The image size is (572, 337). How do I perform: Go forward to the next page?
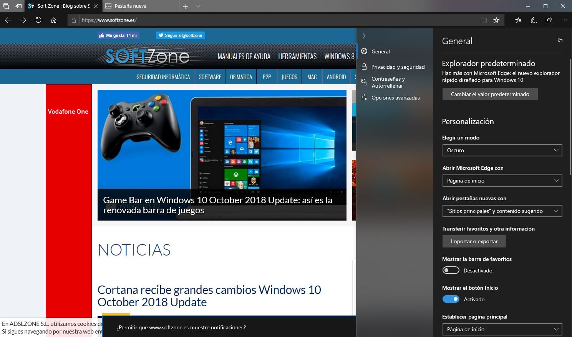23,20
